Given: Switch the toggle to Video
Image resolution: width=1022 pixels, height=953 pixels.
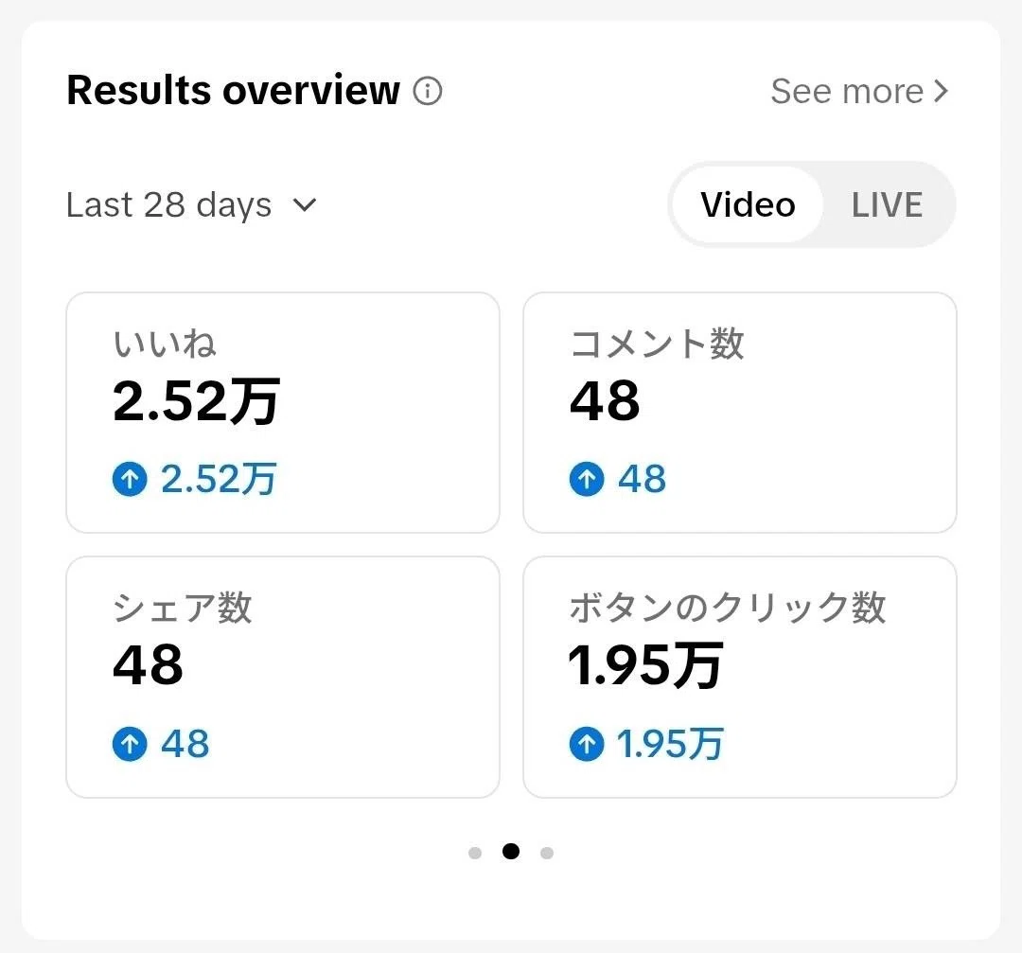Looking at the screenshot, I should pos(748,204).
